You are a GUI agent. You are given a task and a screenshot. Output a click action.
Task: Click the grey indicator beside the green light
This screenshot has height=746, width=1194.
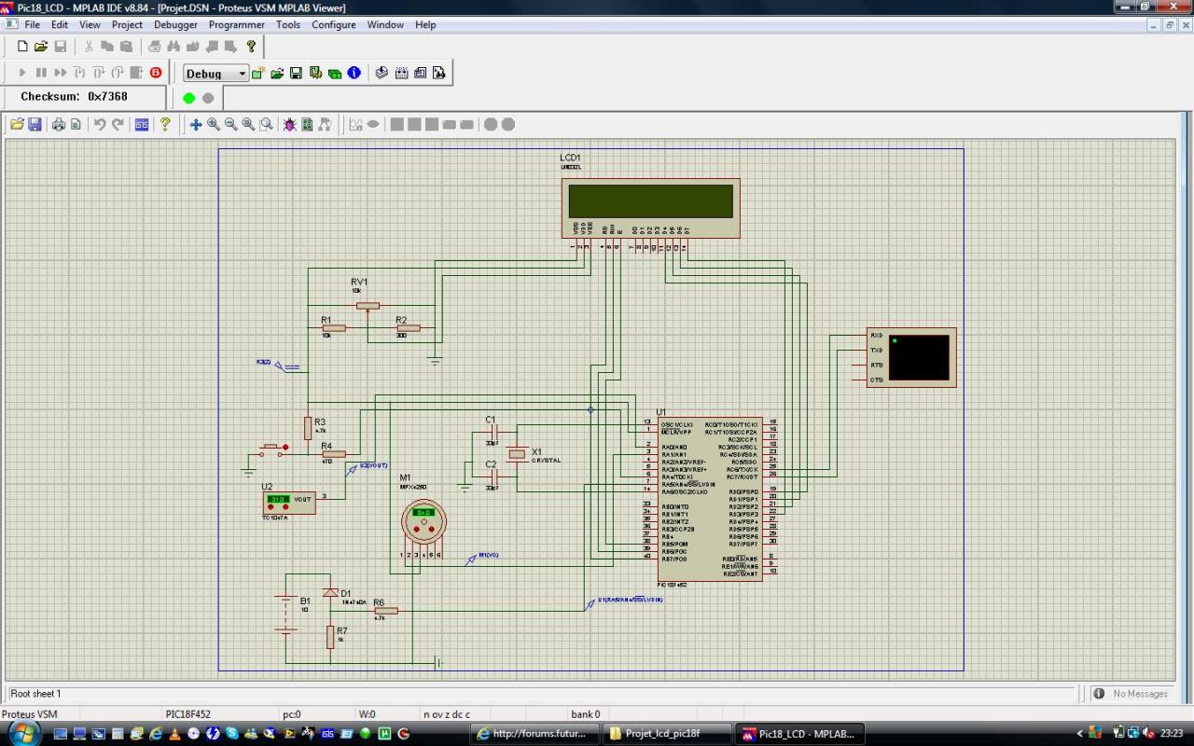pos(208,98)
